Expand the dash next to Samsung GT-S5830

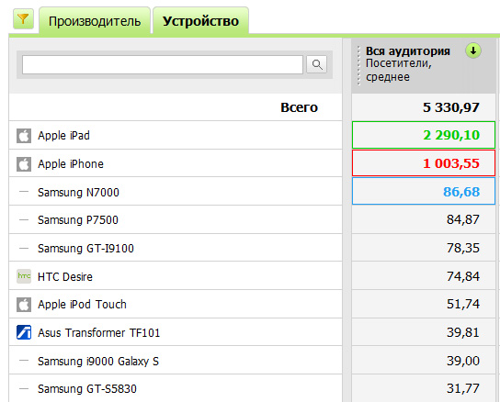pyautogui.click(x=24, y=388)
